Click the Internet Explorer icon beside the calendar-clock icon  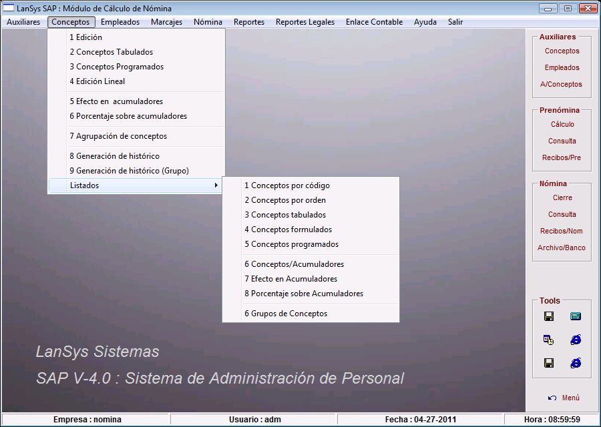pos(576,340)
